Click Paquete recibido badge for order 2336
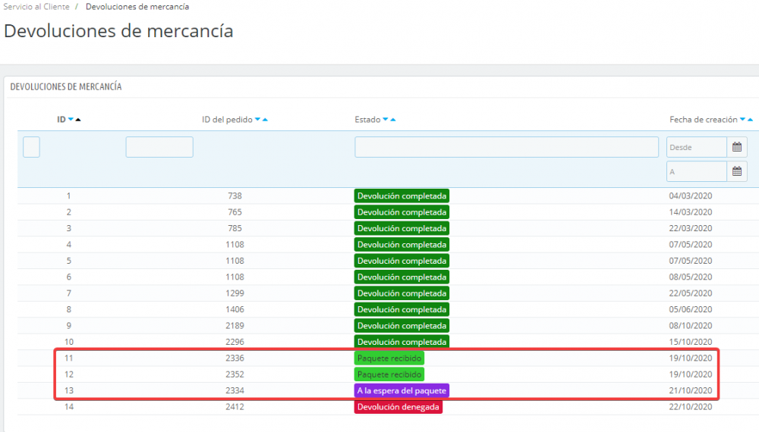 click(389, 358)
